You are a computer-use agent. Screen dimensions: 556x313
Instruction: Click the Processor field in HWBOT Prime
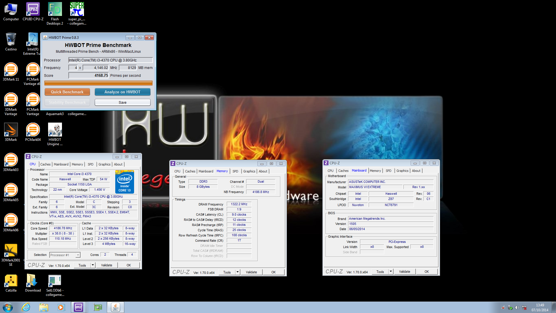click(x=110, y=60)
